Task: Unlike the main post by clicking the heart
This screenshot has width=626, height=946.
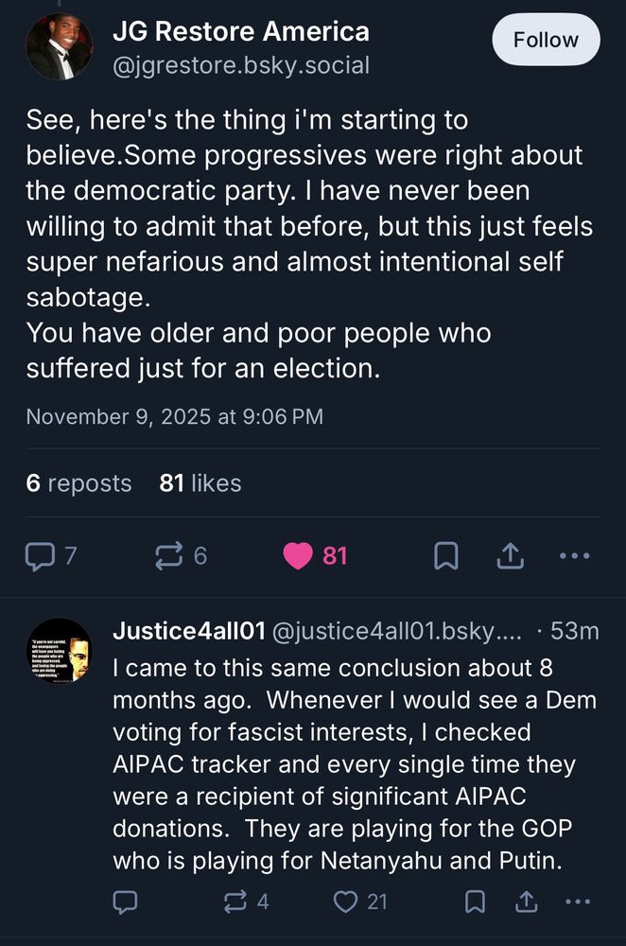Action: (x=299, y=555)
